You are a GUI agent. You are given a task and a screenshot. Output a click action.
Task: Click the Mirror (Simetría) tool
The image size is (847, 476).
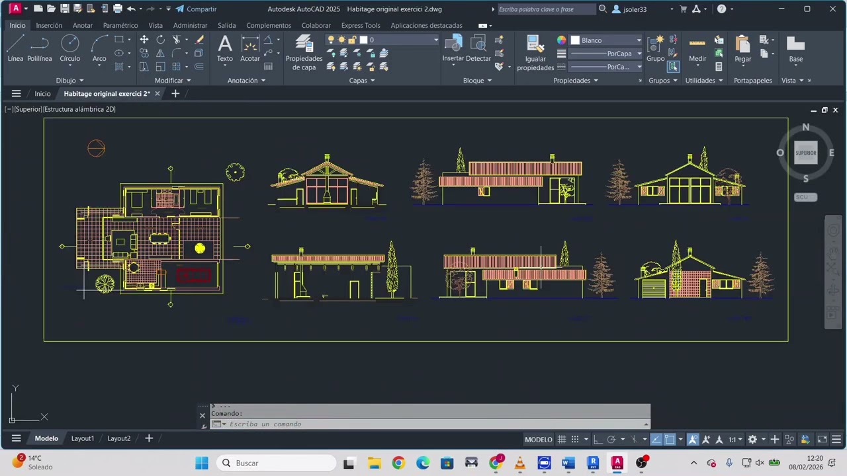(x=160, y=53)
